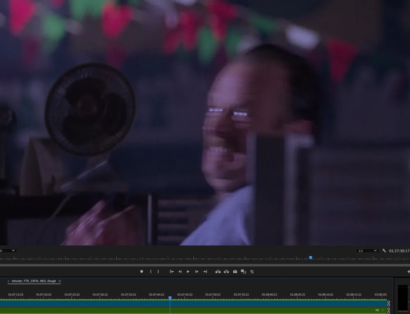The height and width of the screenshot is (314, 410).
Task: Toggle the icon right of Comparison View
Action: pyautogui.click(x=252, y=271)
